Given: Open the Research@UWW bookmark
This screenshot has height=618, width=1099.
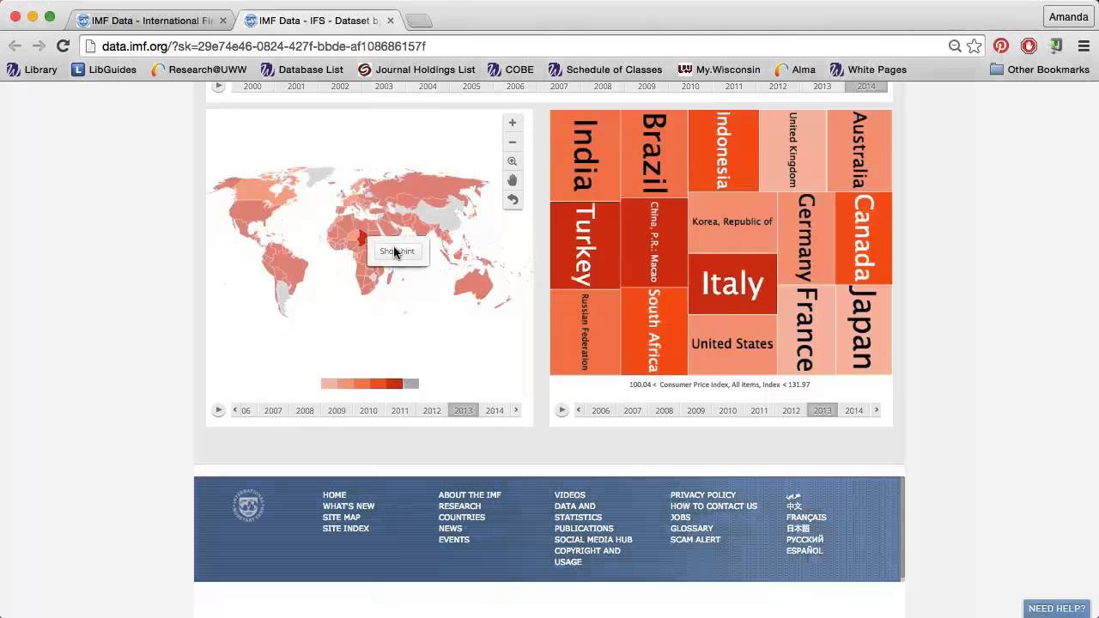Looking at the screenshot, I should click(198, 70).
